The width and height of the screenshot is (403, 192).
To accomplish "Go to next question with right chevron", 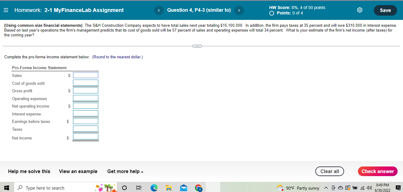I will pos(239,10).
